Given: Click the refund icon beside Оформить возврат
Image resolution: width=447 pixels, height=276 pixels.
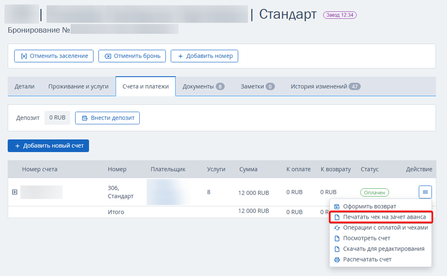Looking at the screenshot, I should pos(337,206).
